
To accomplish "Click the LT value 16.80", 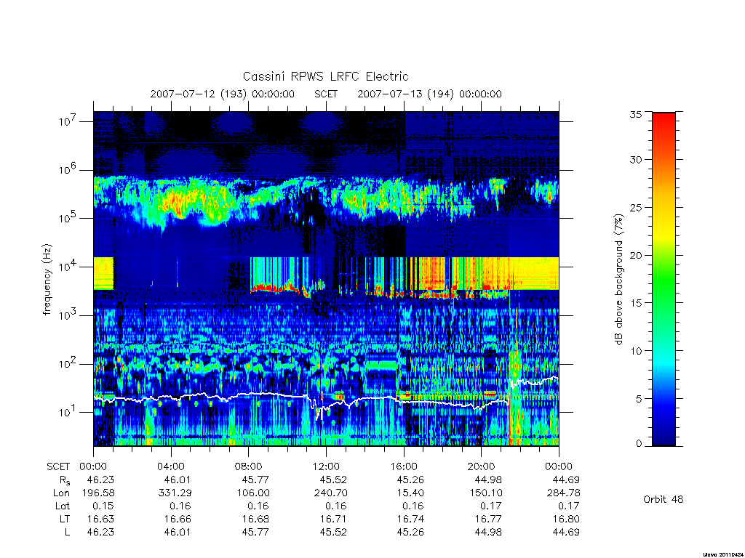I will [566, 519].
